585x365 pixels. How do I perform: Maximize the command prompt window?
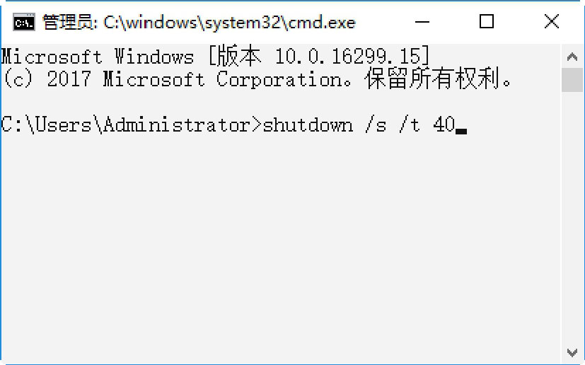pyautogui.click(x=487, y=22)
